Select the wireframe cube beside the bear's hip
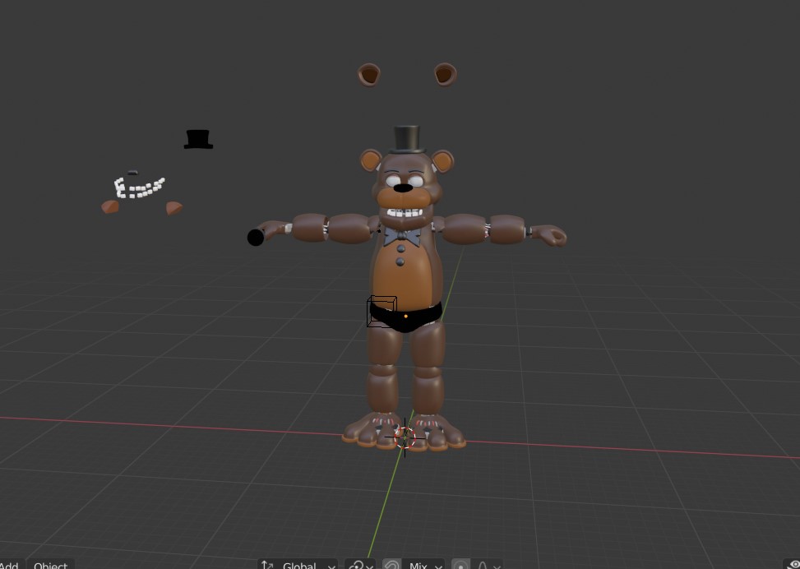The image size is (800, 569). pos(382,312)
